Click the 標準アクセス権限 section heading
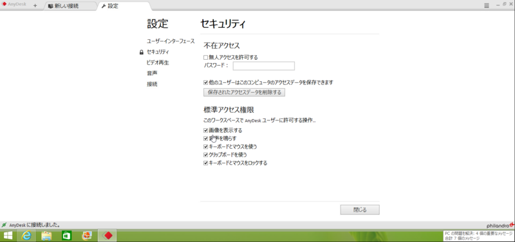 [229, 109]
